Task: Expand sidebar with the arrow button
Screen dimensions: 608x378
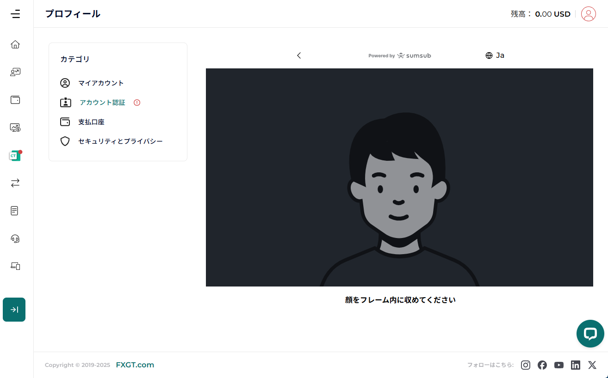Action: pos(14,310)
